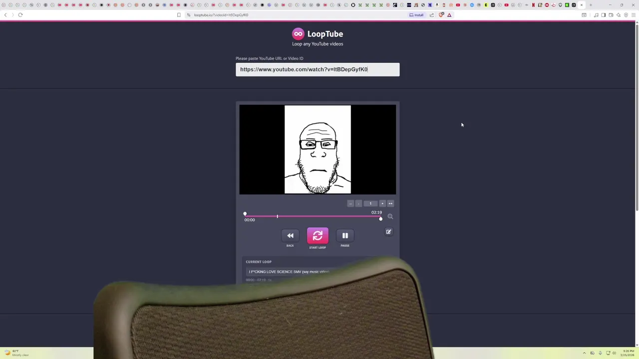639x359 pixels.
Task: Open the Brave Wallet icon
Action: [611, 15]
